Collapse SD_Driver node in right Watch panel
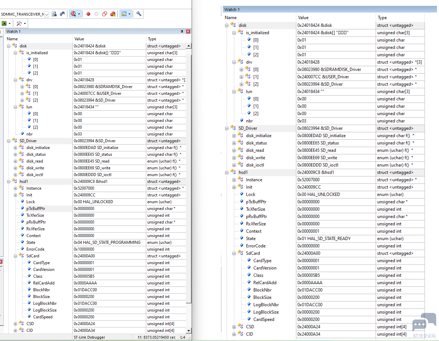 [226, 128]
